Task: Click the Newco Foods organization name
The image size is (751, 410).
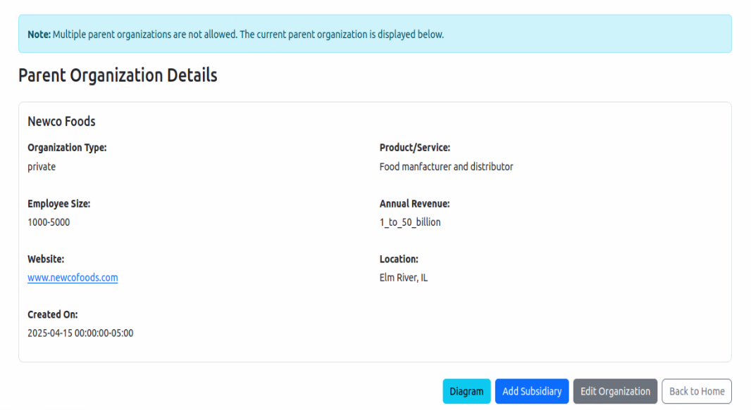Action: tap(61, 122)
